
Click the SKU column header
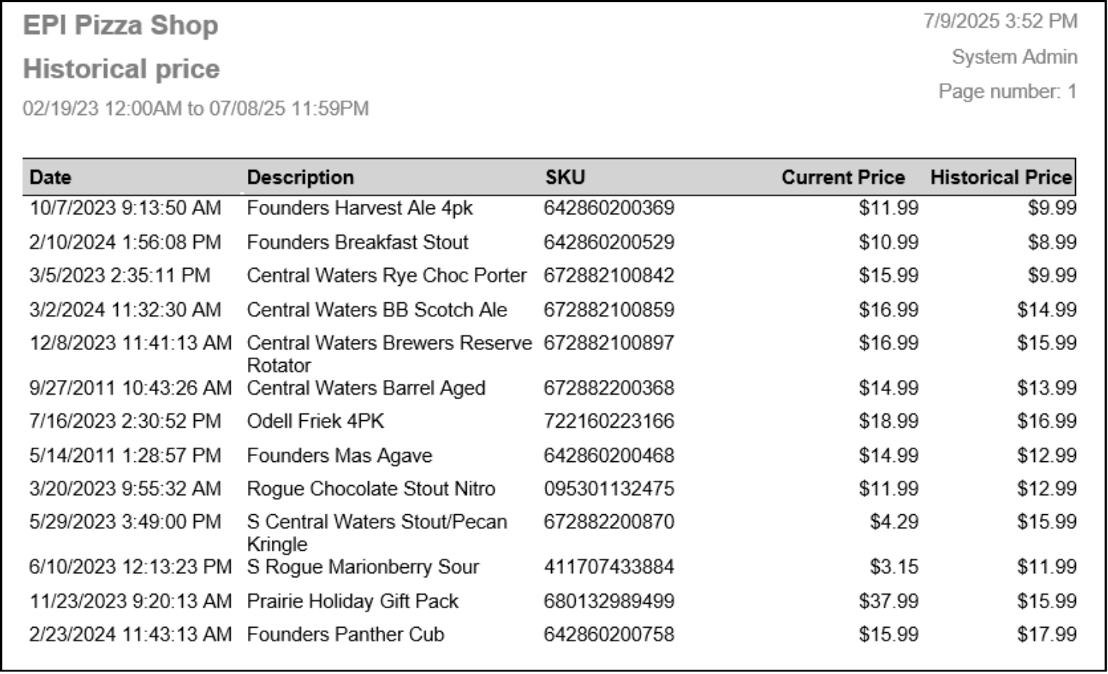(565, 178)
